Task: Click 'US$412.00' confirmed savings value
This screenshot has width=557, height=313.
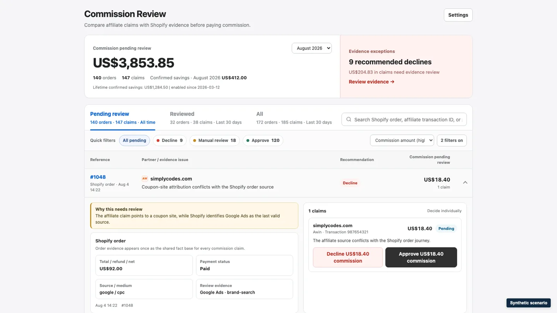Action: click(x=234, y=78)
